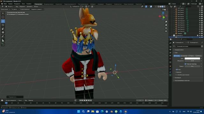The image size is (204, 114).
Task: Open the Object Mode dropdown
Action: (10, 7)
